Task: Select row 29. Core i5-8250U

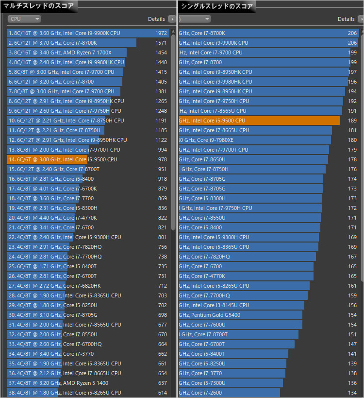Action: tap(88, 305)
